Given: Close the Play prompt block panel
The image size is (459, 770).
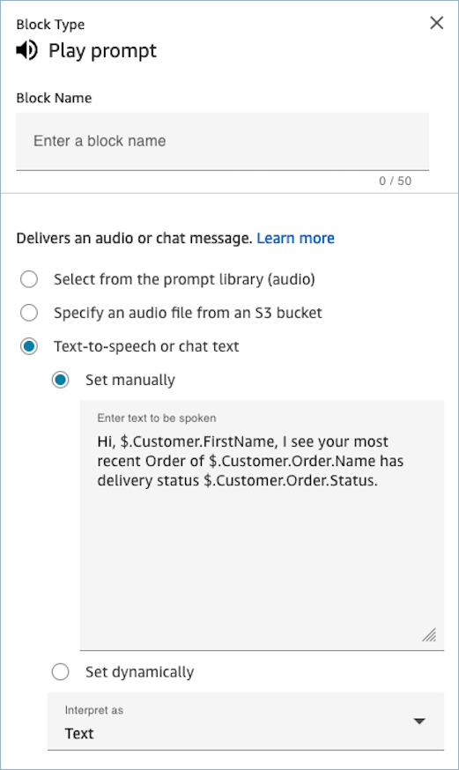Looking at the screenshot, I should point(436,23).
